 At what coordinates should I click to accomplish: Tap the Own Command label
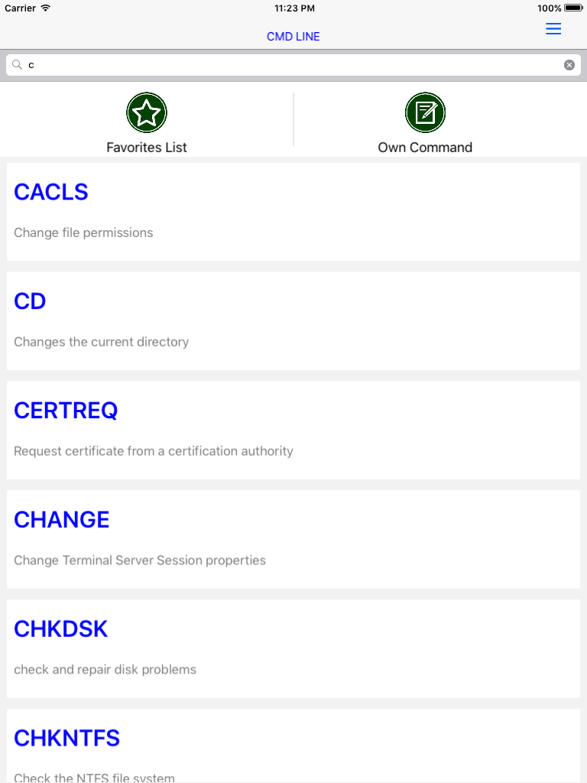[425, 147]
